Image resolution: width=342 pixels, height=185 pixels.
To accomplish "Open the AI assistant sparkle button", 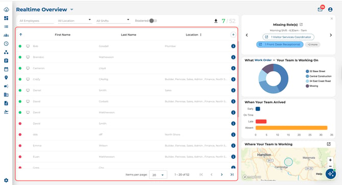I will [331, 174].
